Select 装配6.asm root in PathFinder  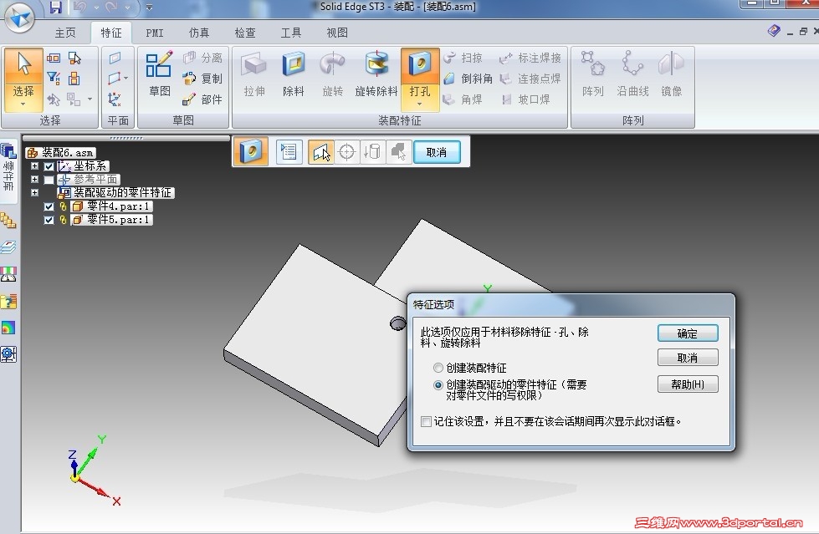(x=61, y=152)
